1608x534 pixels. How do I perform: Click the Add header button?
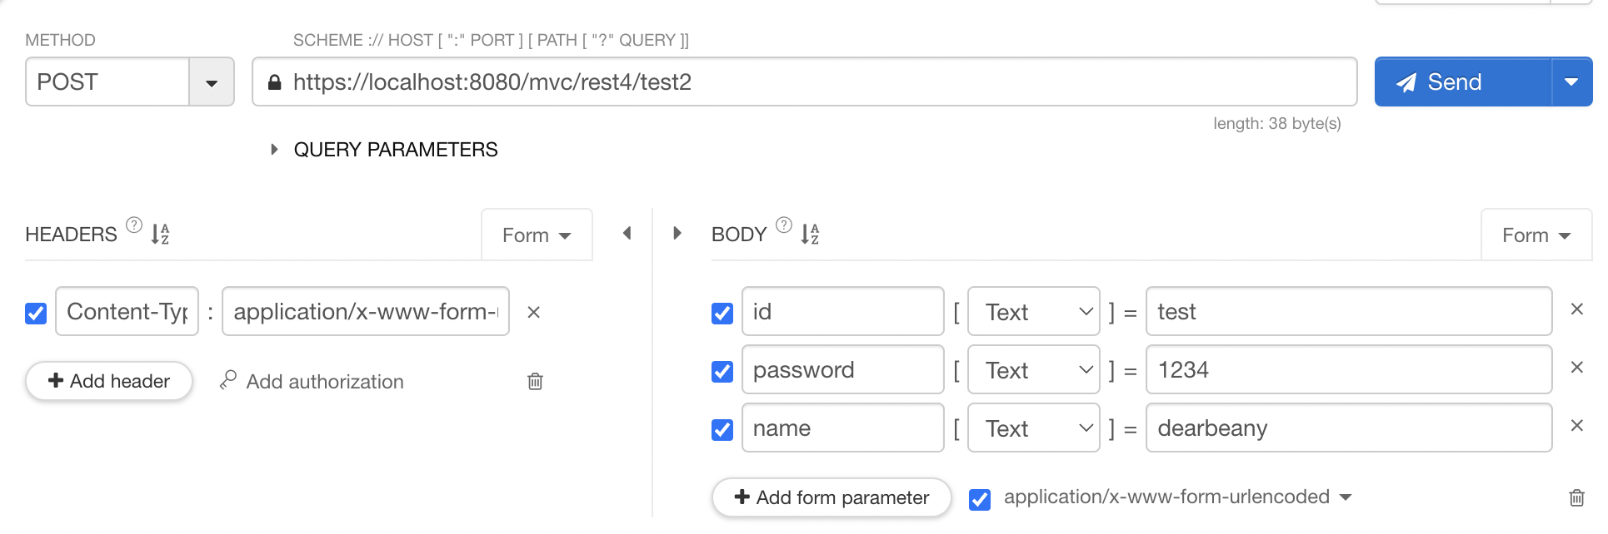109,381
